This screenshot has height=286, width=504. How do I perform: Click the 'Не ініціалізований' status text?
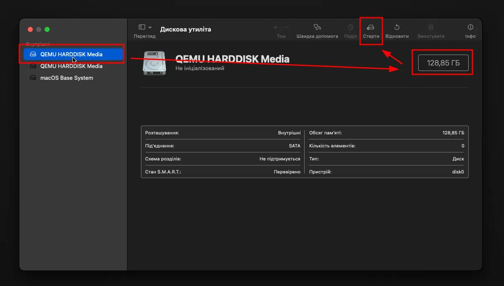coord(199,68)
